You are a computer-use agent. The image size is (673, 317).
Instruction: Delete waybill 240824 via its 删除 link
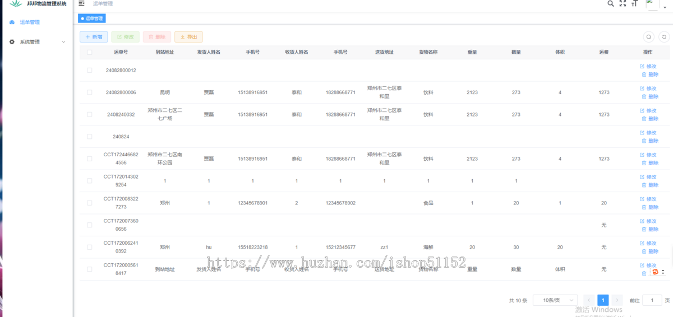pyautogui.click(x=650, y=141)
